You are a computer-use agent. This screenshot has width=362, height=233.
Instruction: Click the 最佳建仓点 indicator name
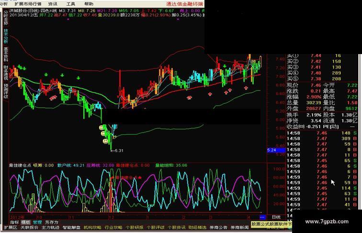click(20, 165)
